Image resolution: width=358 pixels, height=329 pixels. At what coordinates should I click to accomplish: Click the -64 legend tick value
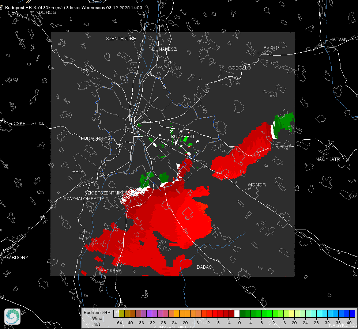click(x=119, y=323)
